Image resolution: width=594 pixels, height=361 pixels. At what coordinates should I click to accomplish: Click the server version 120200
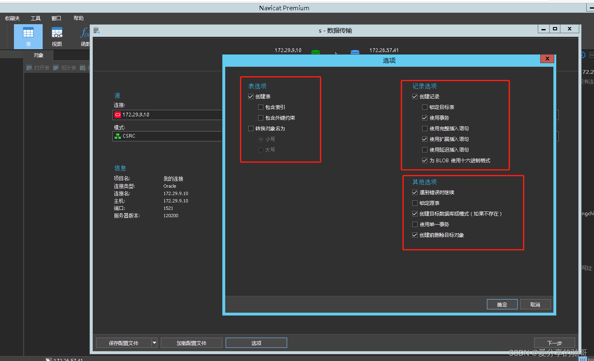pyautogui.click(x=171, y=216)
